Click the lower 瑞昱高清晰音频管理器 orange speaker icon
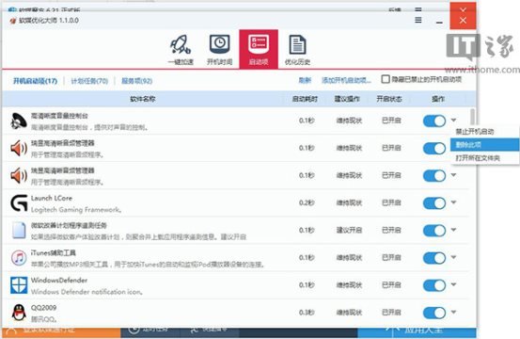This screenshot has height=339, width=520. tap(19, 176)
